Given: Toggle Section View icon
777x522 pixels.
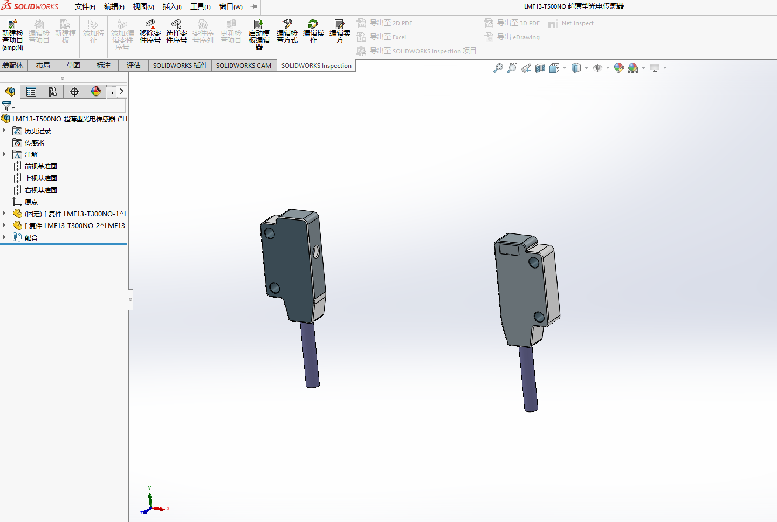Looking at the screenshot, I should 540,68.
